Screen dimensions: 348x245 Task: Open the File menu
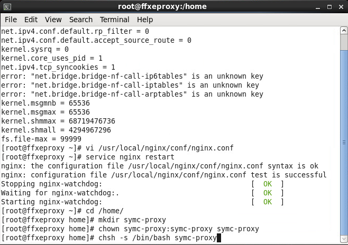tap(11, 20)
